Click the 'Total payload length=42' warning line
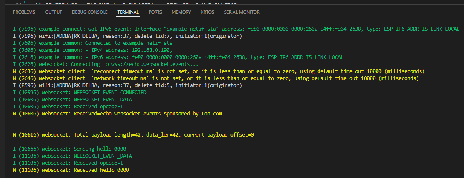This screenshot has height=178, width=464. pyautogui.click(x=133, y=135)
